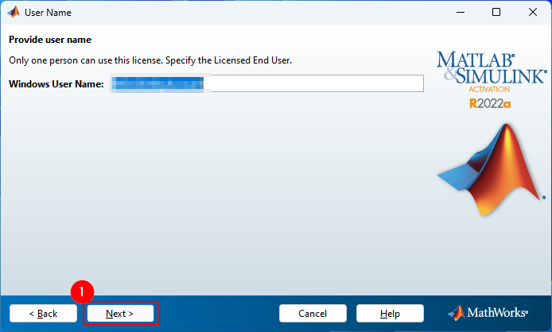
Task: Click the 'Provide user name' heading
Action: click(x=50, y=40)
